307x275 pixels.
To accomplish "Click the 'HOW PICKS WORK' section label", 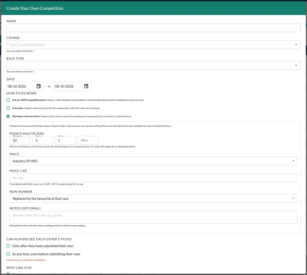I will (21, 93).
